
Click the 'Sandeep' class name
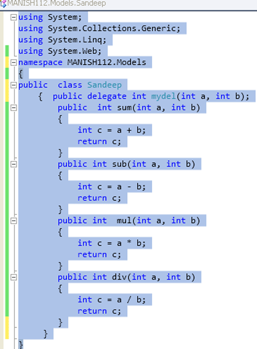(x=104, y=85)
